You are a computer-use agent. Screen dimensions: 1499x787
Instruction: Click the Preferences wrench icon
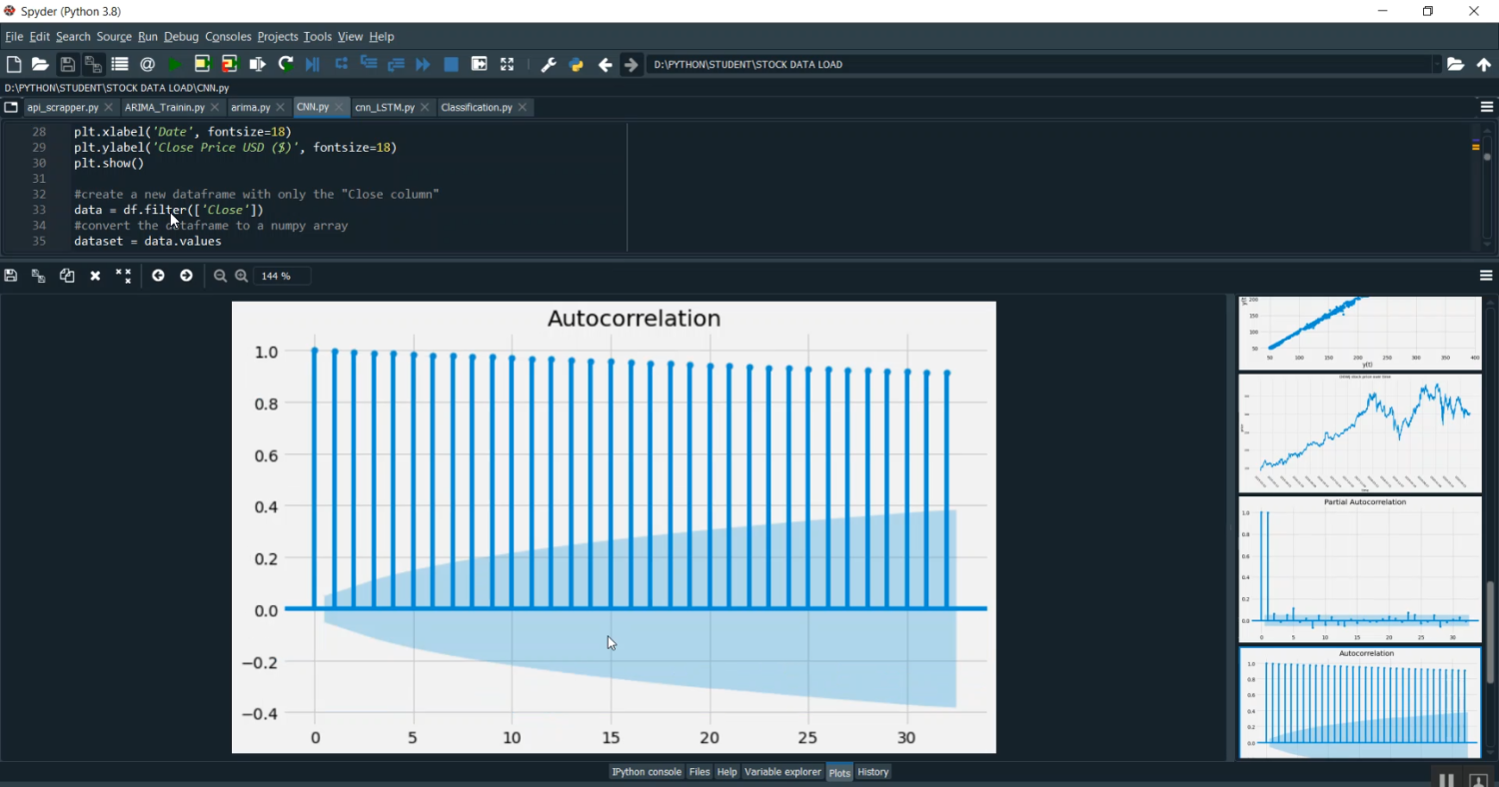point(548,64)
